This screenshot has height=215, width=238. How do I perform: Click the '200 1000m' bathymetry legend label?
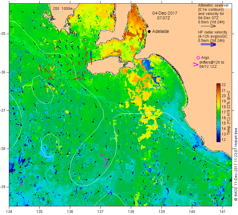(63, 9)
